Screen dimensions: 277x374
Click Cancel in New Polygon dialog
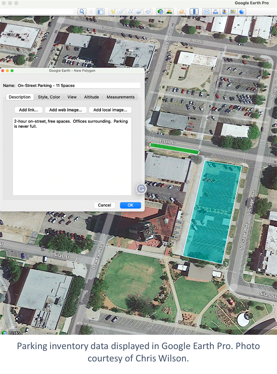tap(105, 205)
